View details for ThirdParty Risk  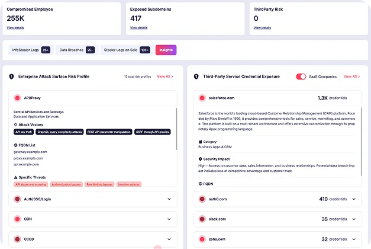262,28
